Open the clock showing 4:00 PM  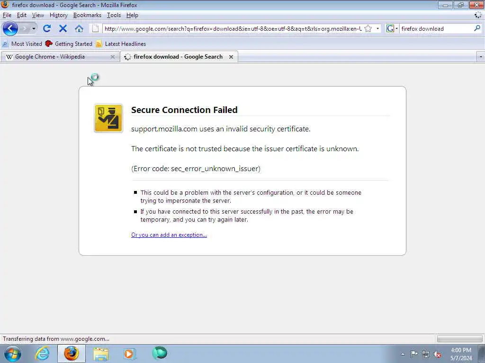click(x=461, y=354)
